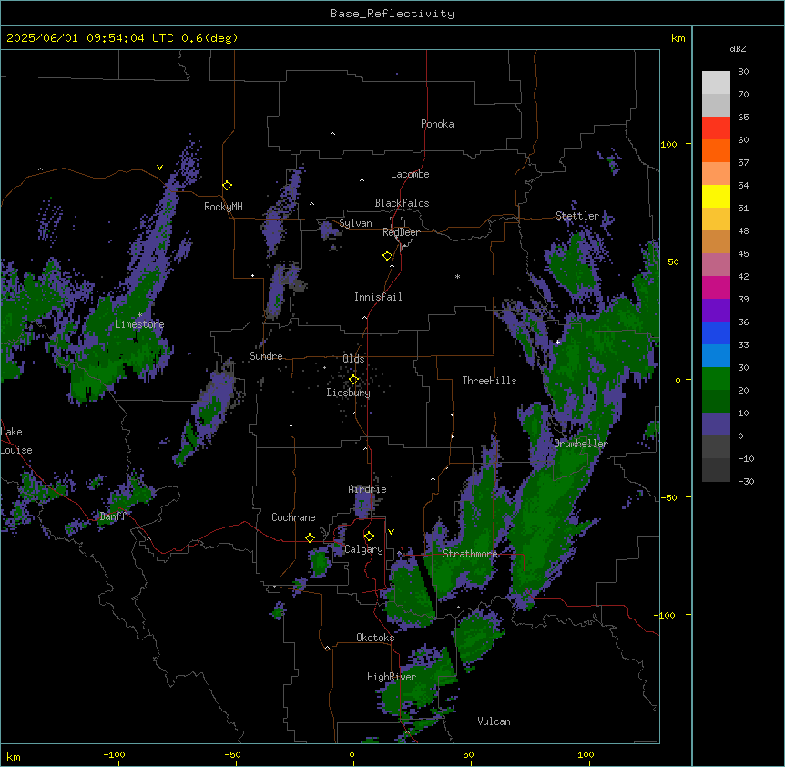Select the Calgary city label
This screenshot has height=767, width=785.
364,549
